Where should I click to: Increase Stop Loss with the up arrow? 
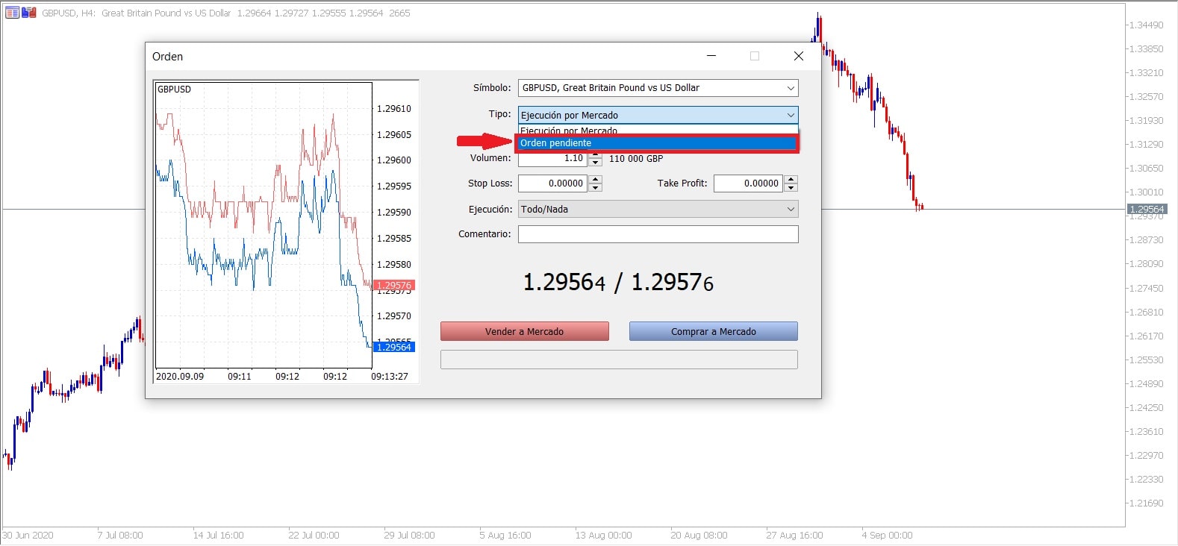pyautogui.click(x=595, y=180)
